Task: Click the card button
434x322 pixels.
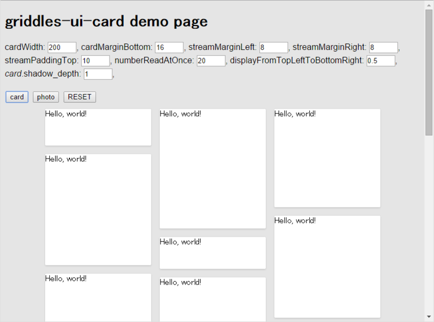Action: tap(17, 97)
